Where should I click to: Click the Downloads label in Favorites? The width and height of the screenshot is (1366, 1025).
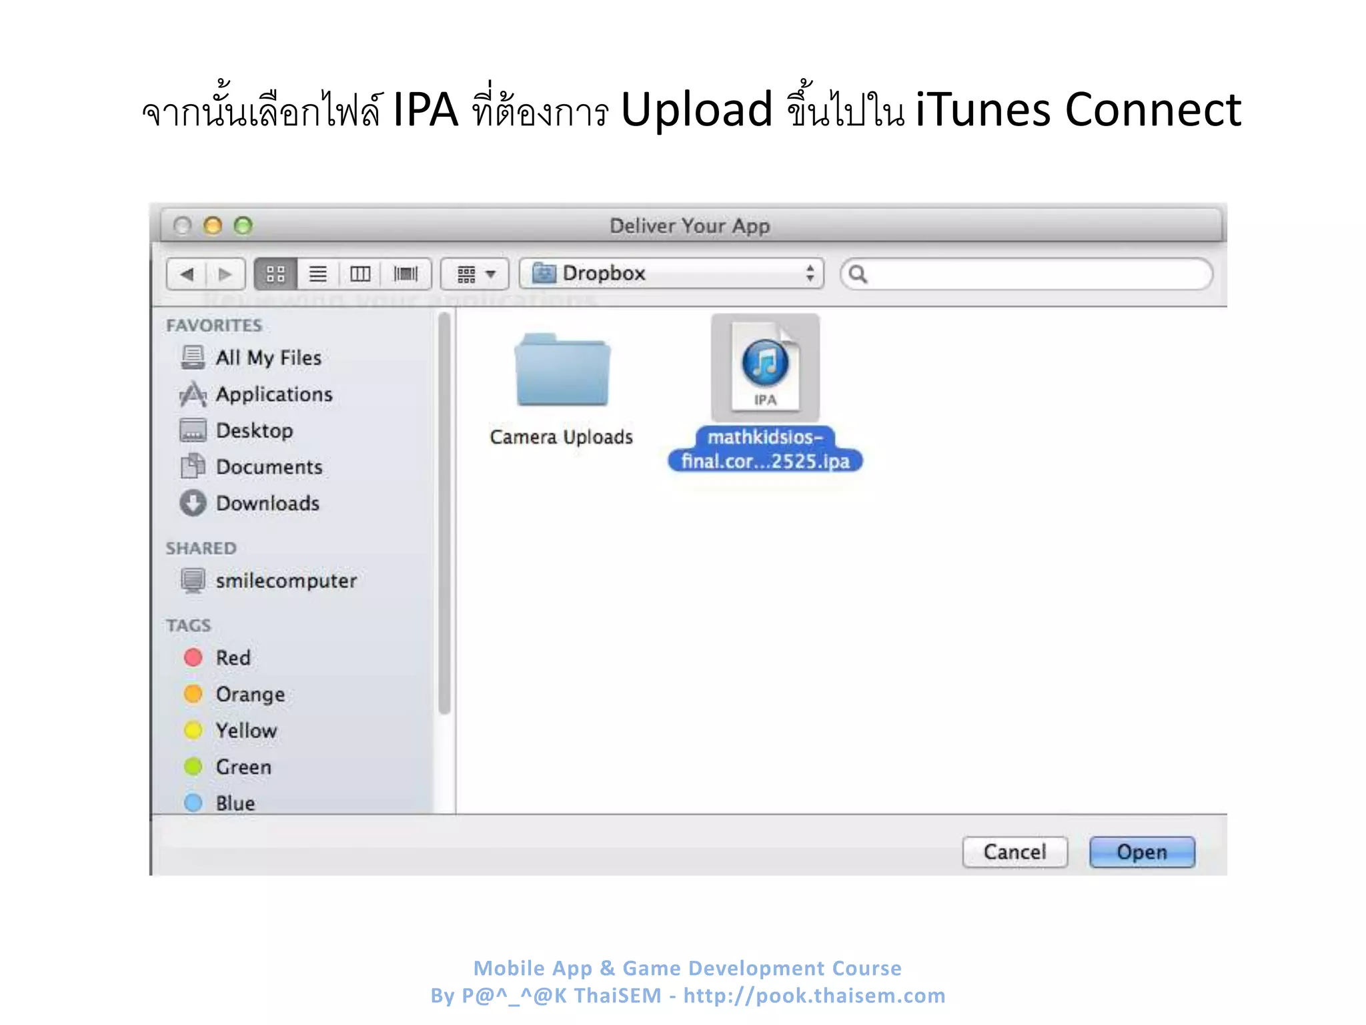click(268, 503)
